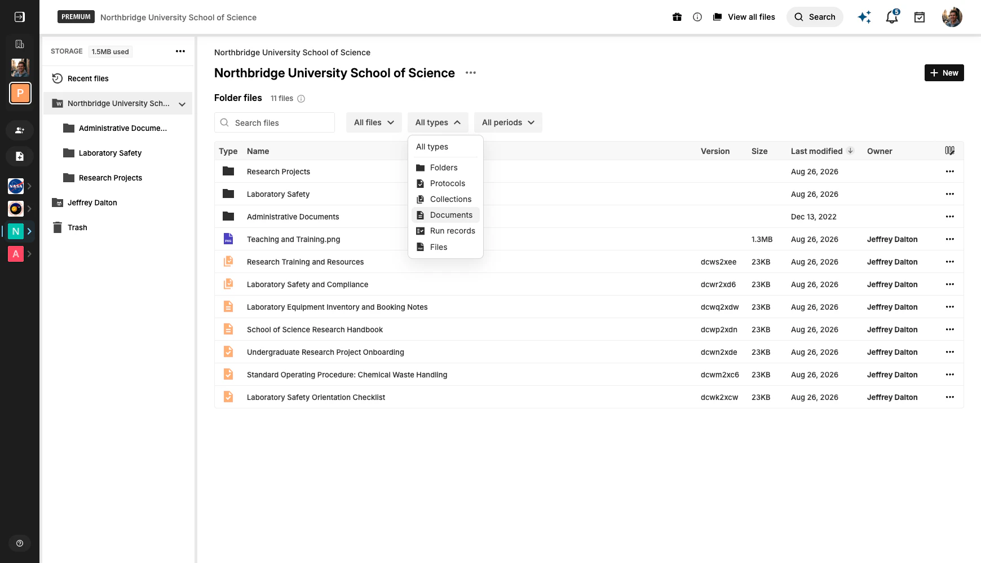This screenshot has height=563, width=981.
Task: Click info icon next to 11 files
Action: (x=301, y=99)
